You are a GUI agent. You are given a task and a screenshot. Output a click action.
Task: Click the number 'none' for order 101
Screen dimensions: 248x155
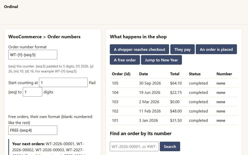221,120
